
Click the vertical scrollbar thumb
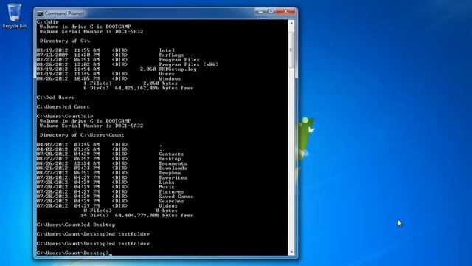tap(291, 50)
